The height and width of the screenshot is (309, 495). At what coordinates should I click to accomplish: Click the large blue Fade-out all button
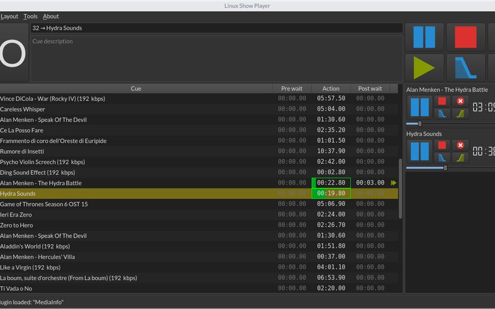pos(465,67)
